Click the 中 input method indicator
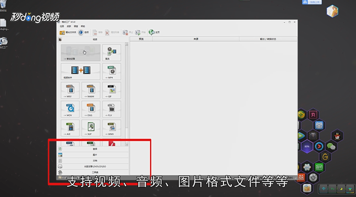This screenshot has width=356, height=197. coord(324,189)
